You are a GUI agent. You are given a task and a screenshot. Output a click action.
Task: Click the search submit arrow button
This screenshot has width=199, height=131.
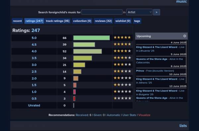click(157, 12)
